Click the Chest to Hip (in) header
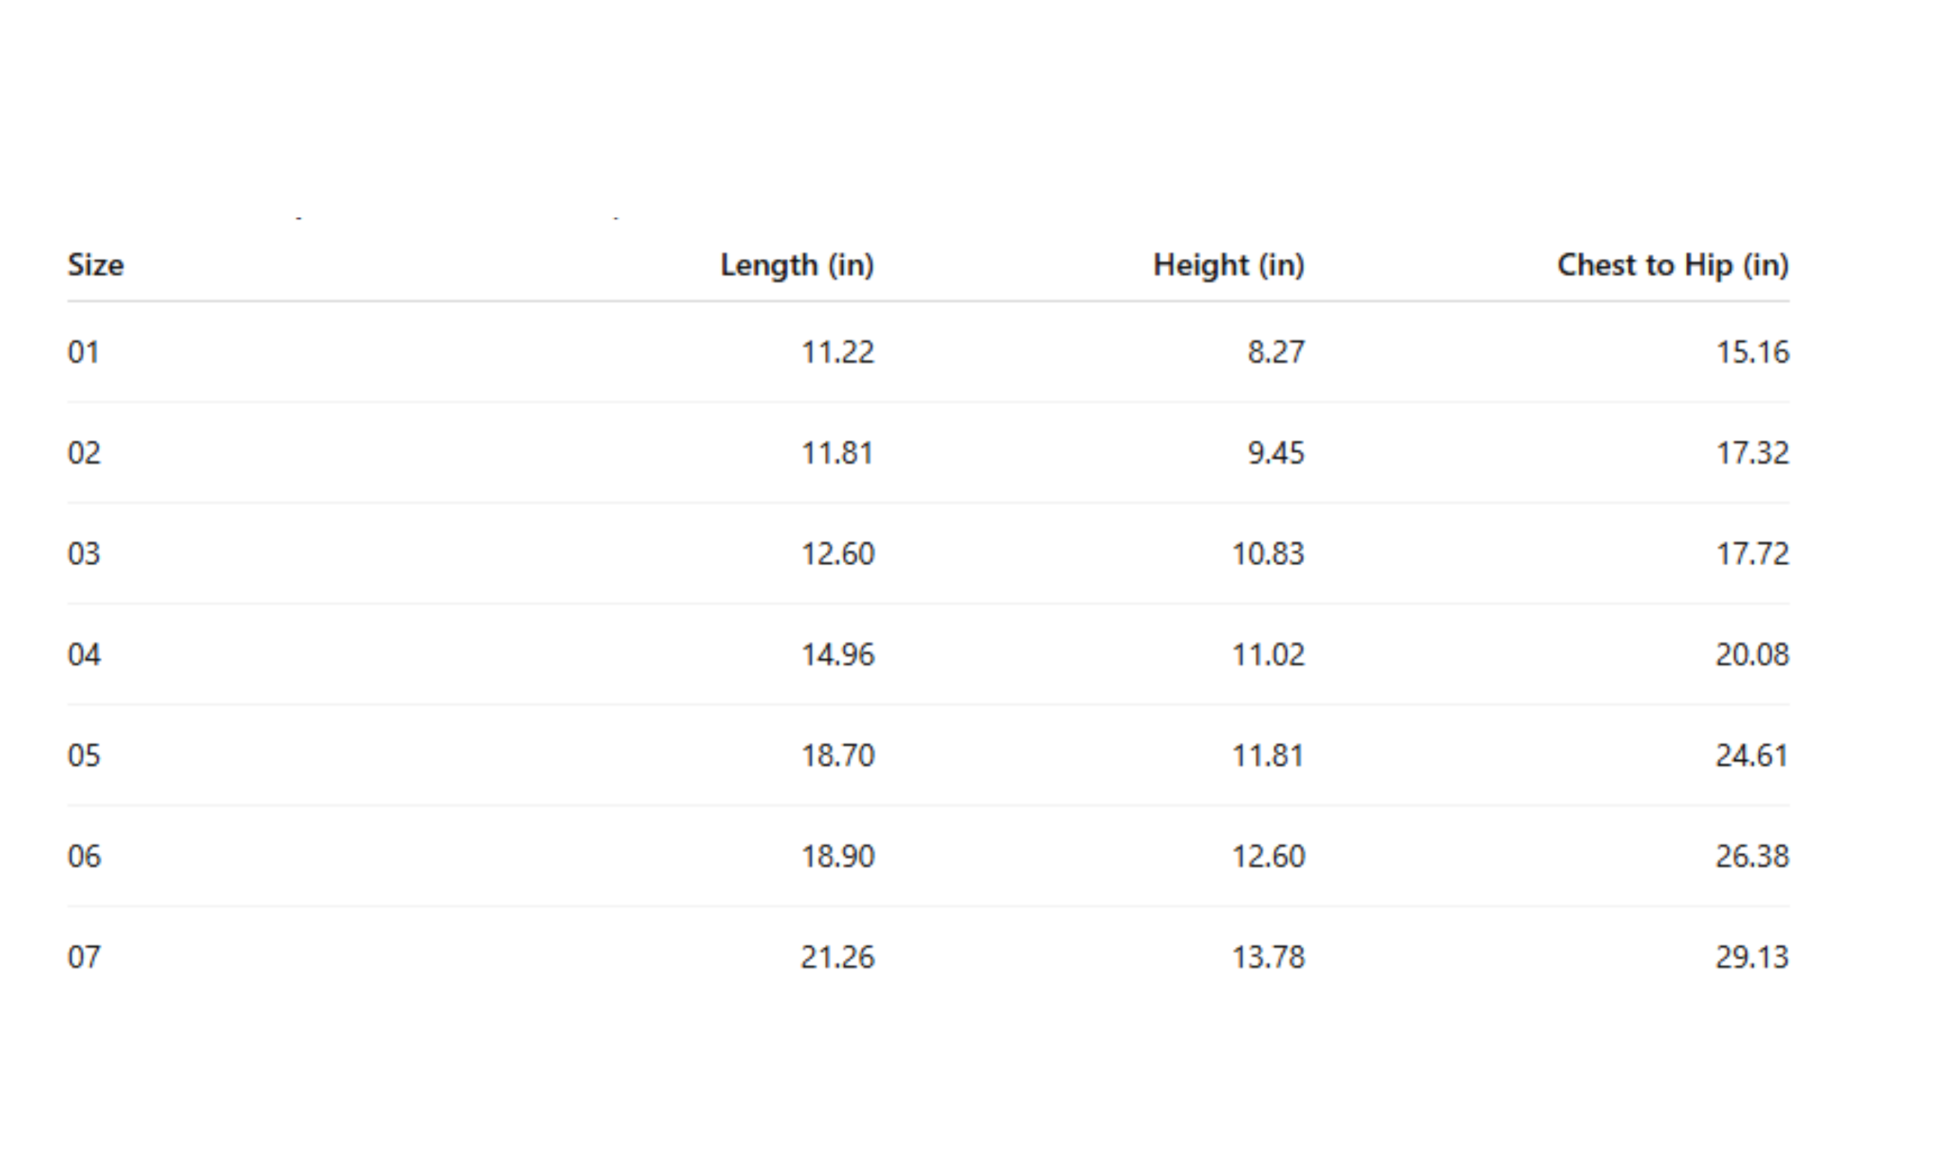The width and height of the screenshot is (1937, 1162). [1672, 265]
